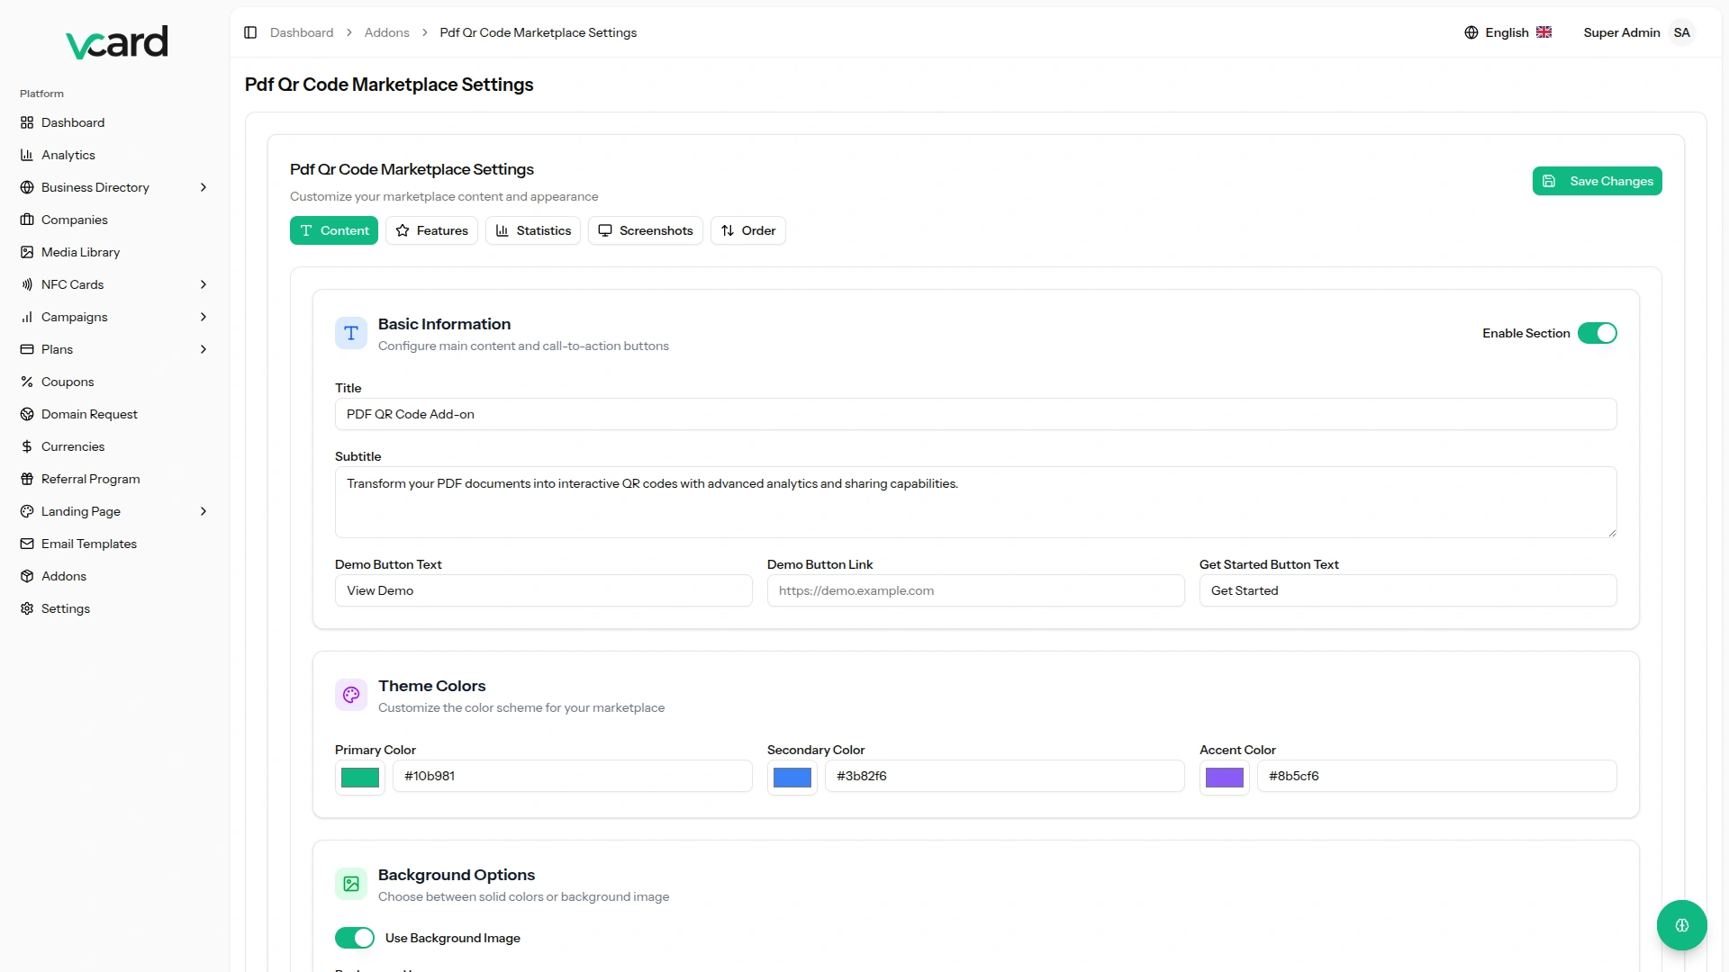Expand the Landing Page submenu chevron
Viewport: 1729px width, 972px height.
pos(204,511)
